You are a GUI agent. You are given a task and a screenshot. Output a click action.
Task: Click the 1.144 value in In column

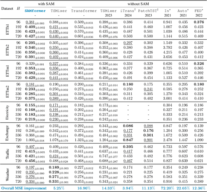tap(168, 36)
